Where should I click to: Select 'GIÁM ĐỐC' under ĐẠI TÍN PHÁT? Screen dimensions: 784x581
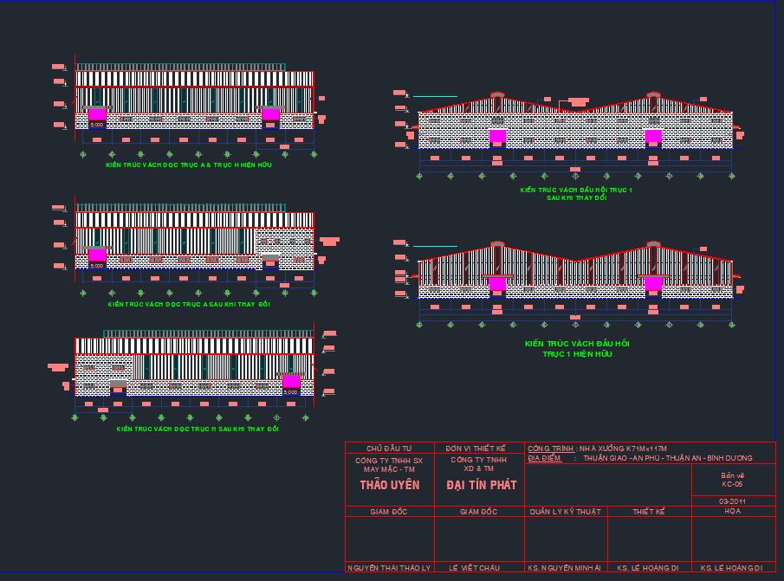tap(478, 512)
